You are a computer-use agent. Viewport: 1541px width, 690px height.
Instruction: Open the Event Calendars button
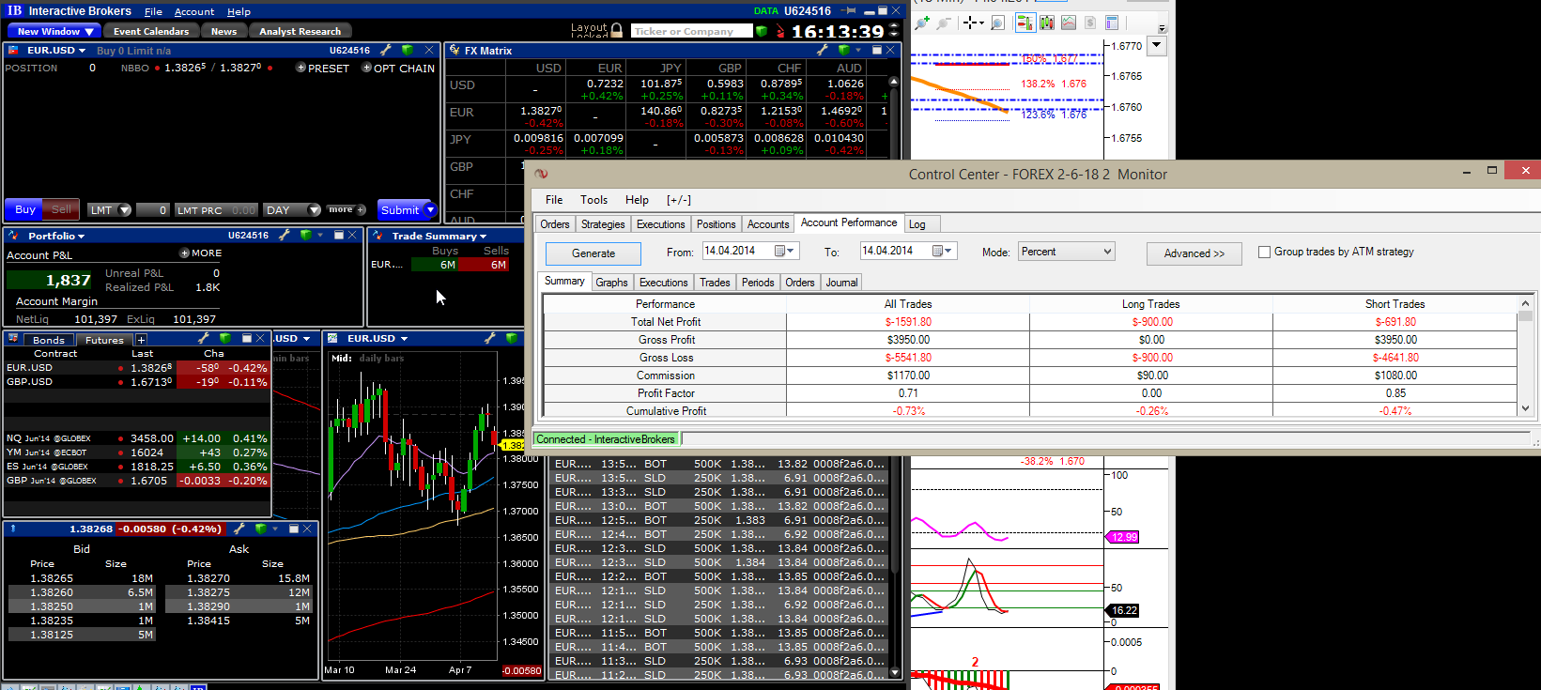151,31
